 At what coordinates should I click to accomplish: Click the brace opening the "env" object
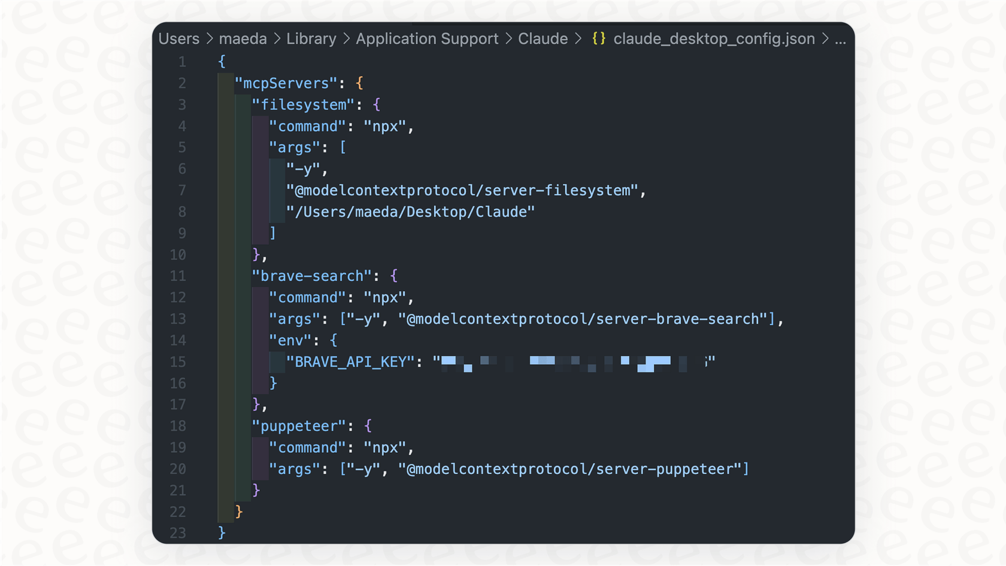[333, 340]
